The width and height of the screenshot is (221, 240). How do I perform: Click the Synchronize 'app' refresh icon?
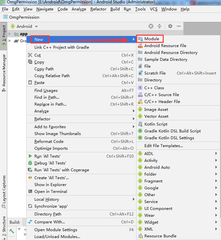tap(30, 206)
